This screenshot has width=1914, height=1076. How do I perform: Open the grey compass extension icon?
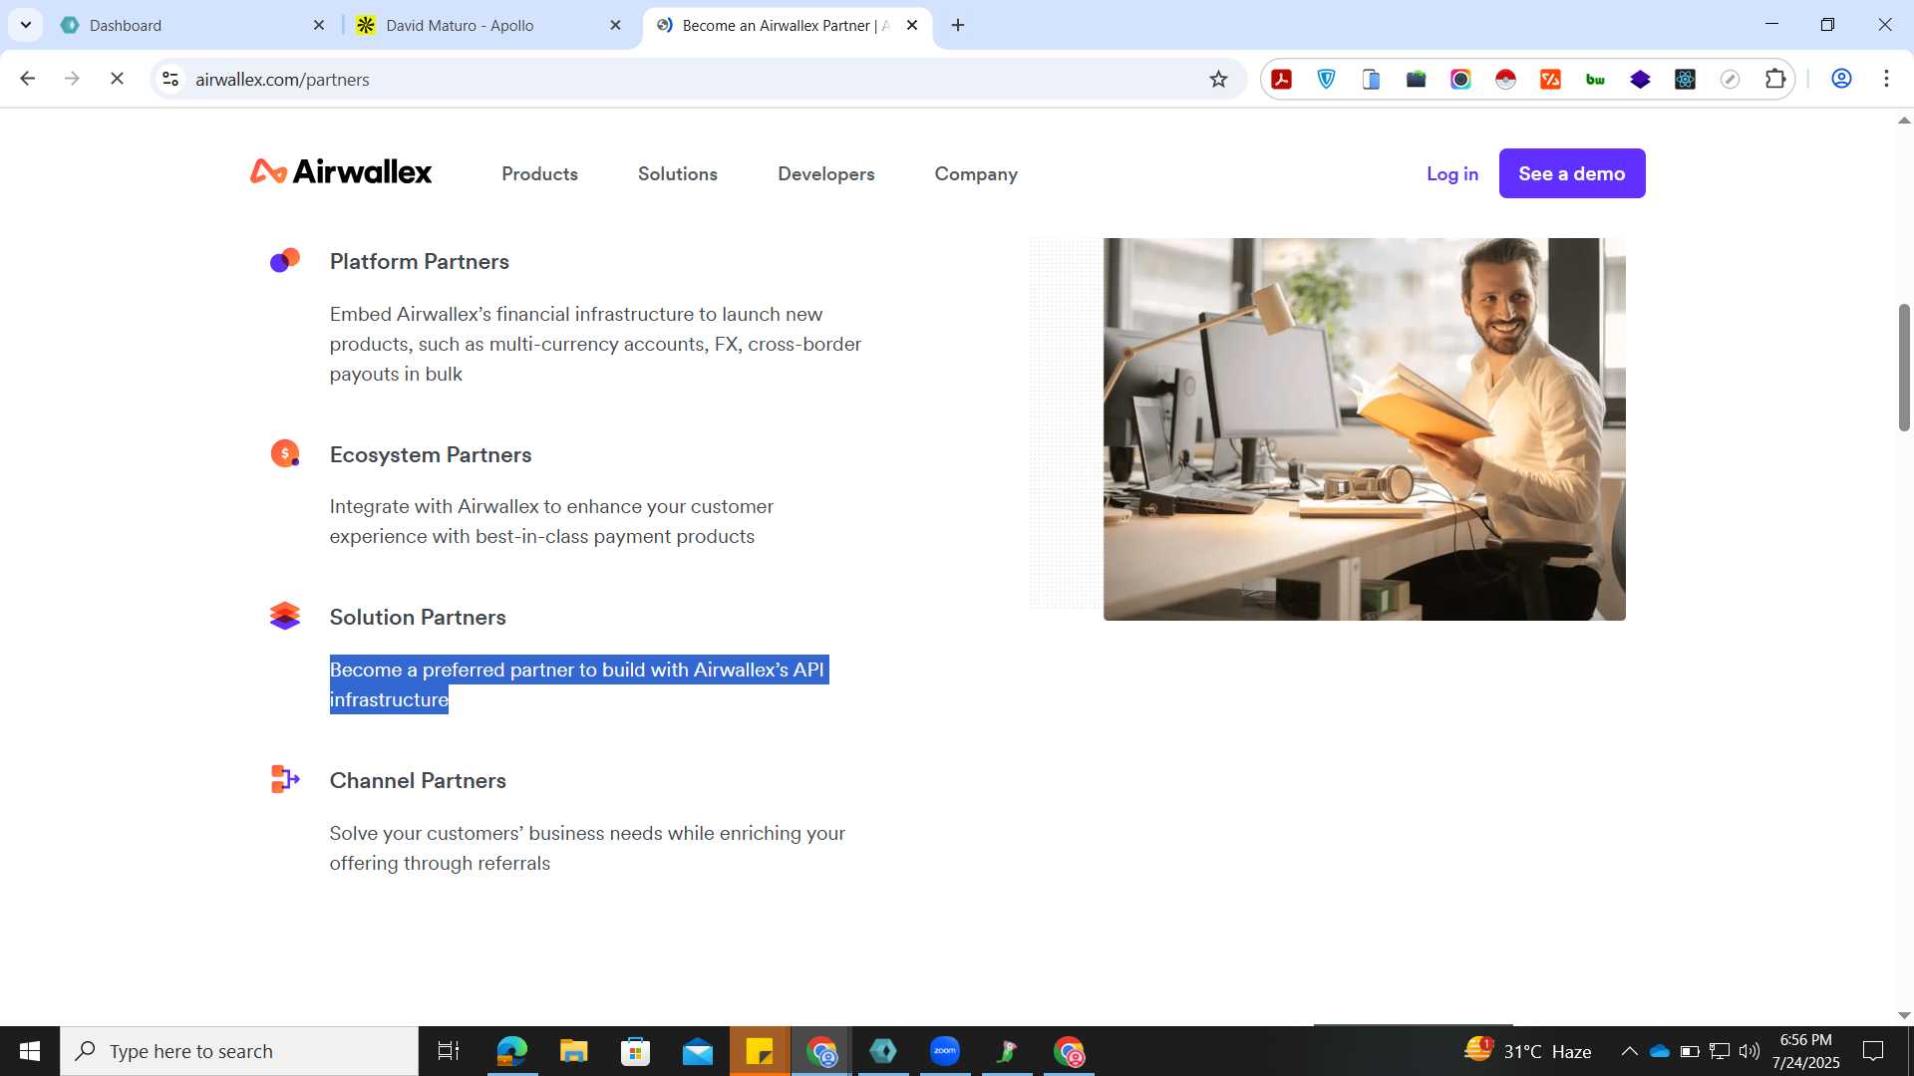tap(1731, 79)
